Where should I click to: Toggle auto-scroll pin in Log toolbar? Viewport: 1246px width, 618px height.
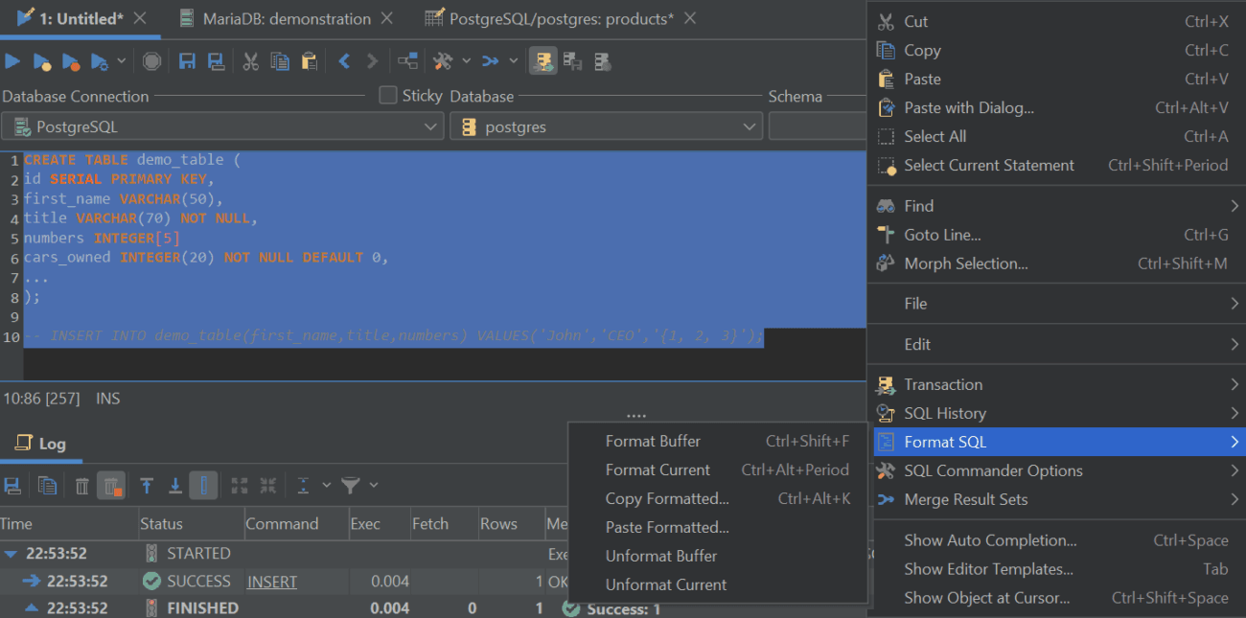pyautogui.click(x=203, y=486)
